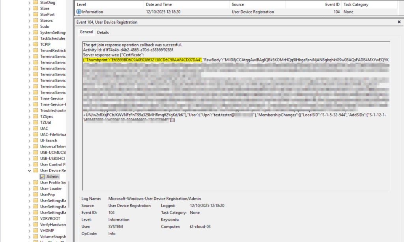This screenshot has width=404, height=242.
Task: Close the Event 104 preview pane
Action: coord(399,22)
